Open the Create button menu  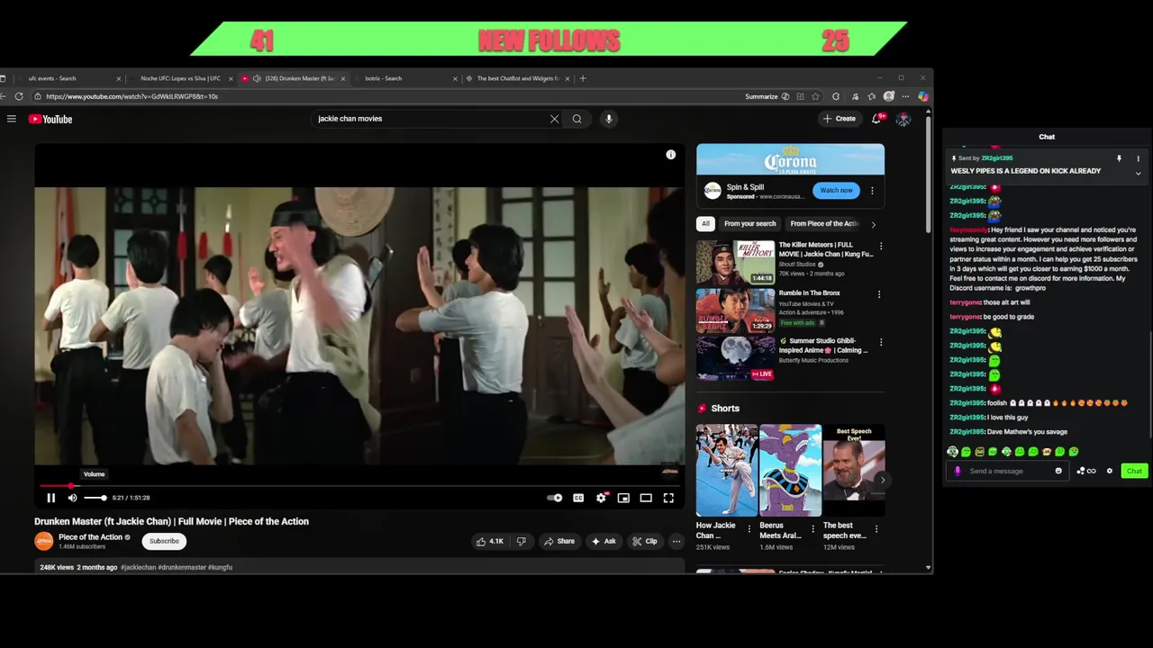(x=840, y=119)
